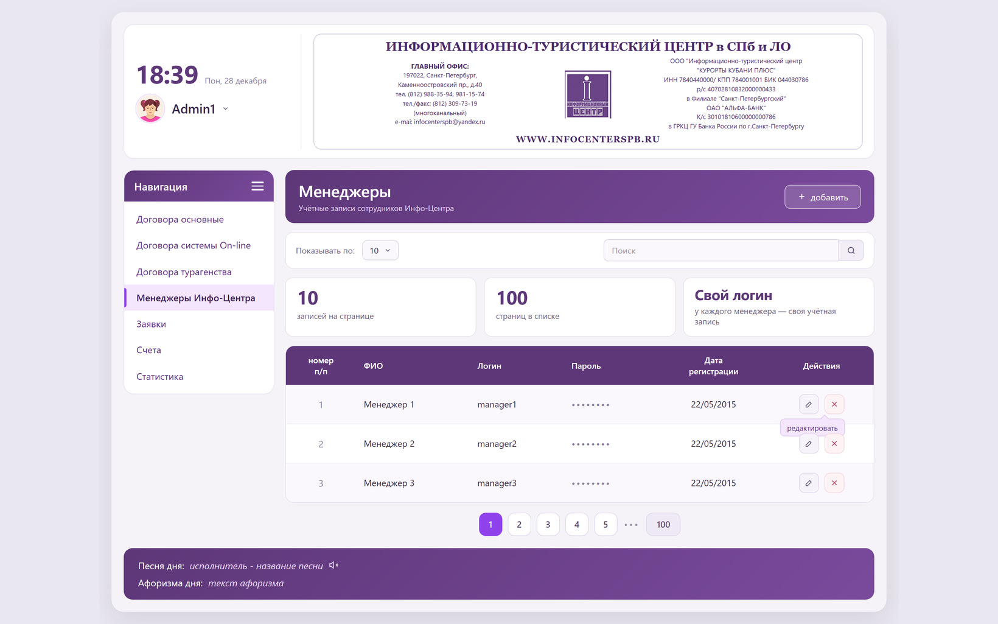Go to pagination page 2
This screenshot has width=998, height=624.
click(x=519, y=524)
